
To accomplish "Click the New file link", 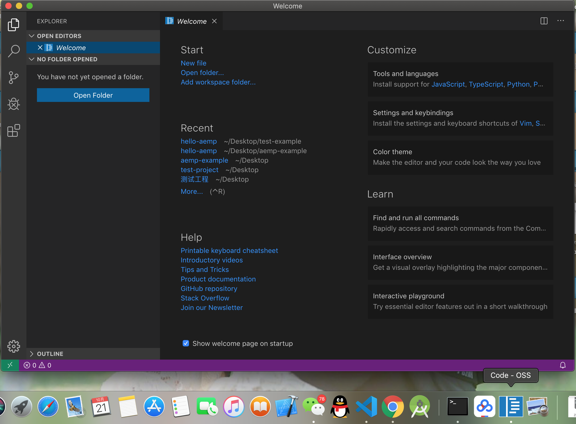I will pos(193,63).
